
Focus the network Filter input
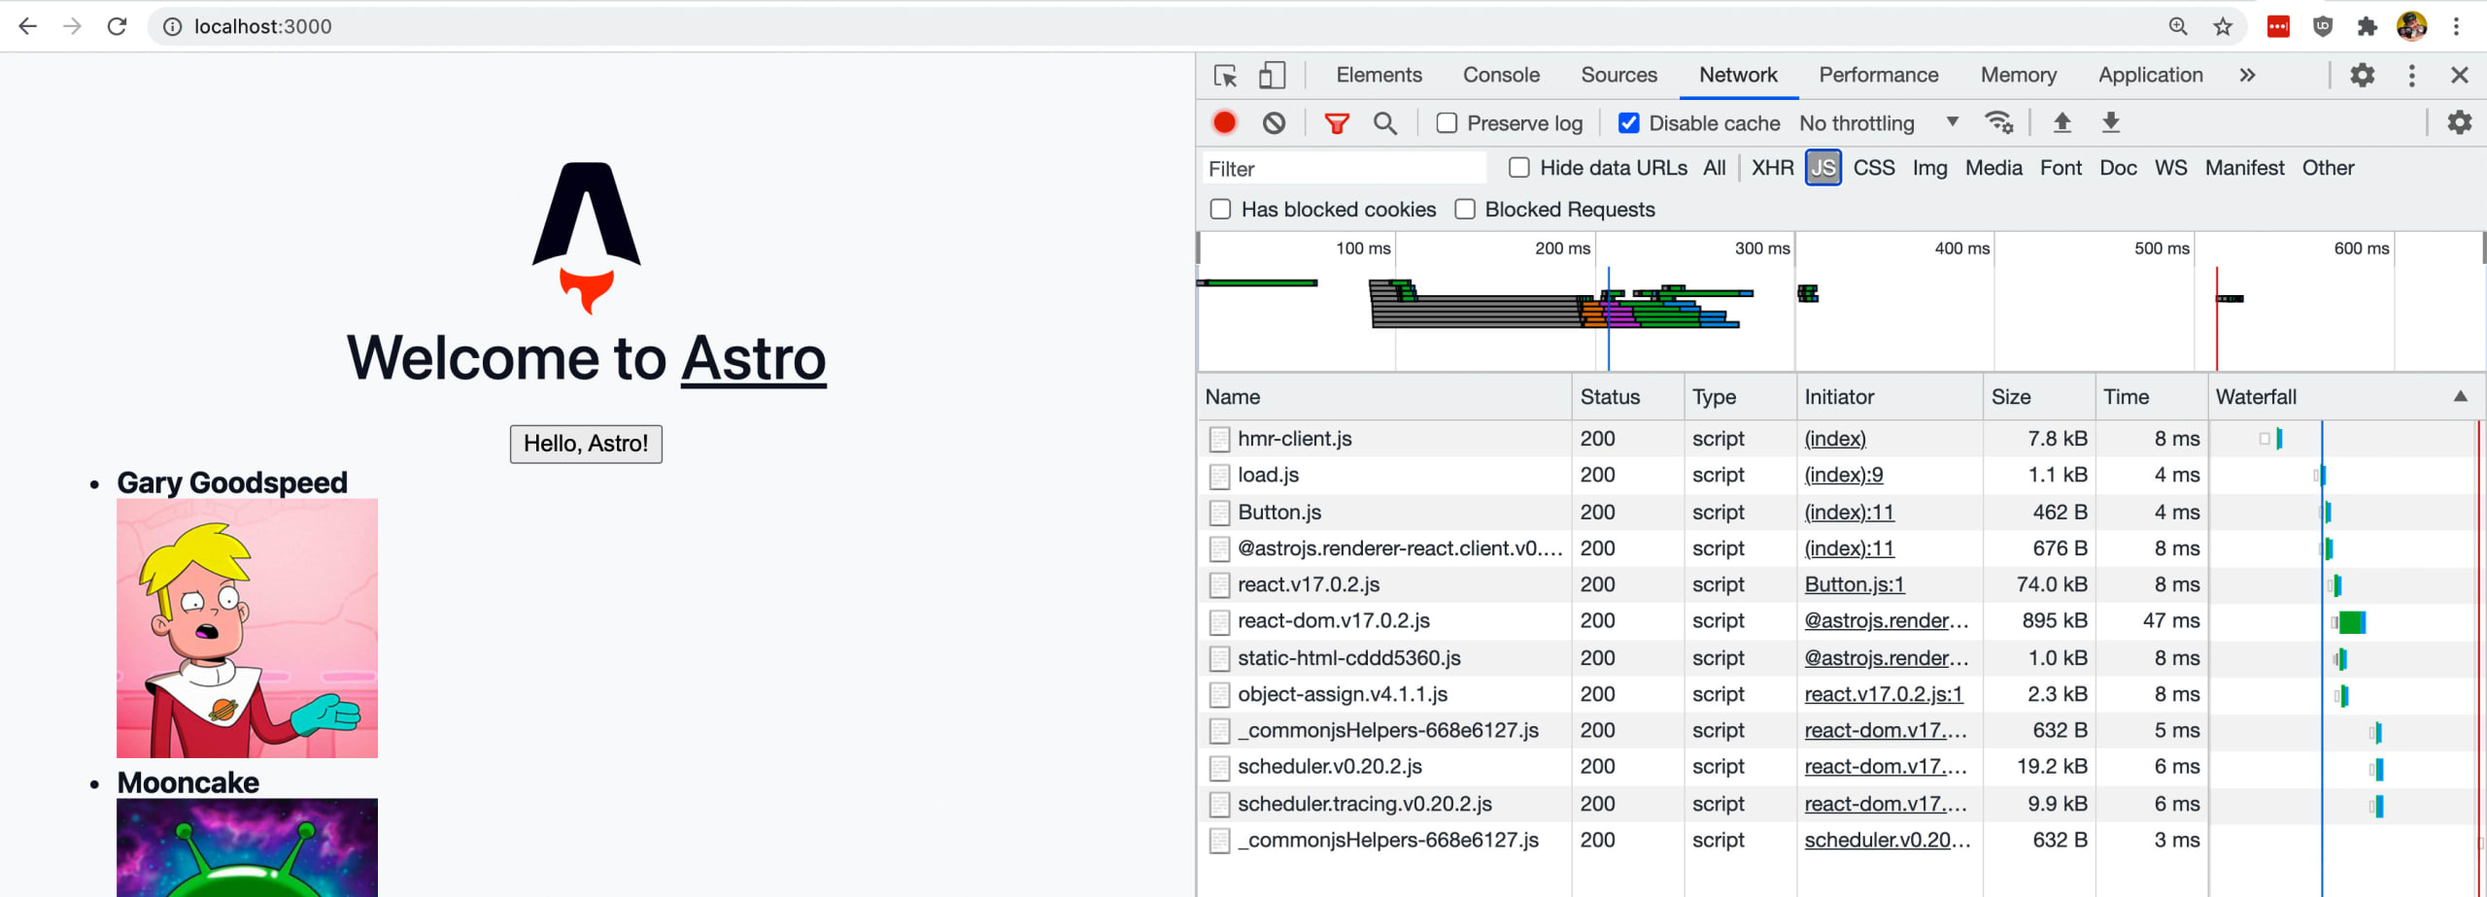point(1345,168)
